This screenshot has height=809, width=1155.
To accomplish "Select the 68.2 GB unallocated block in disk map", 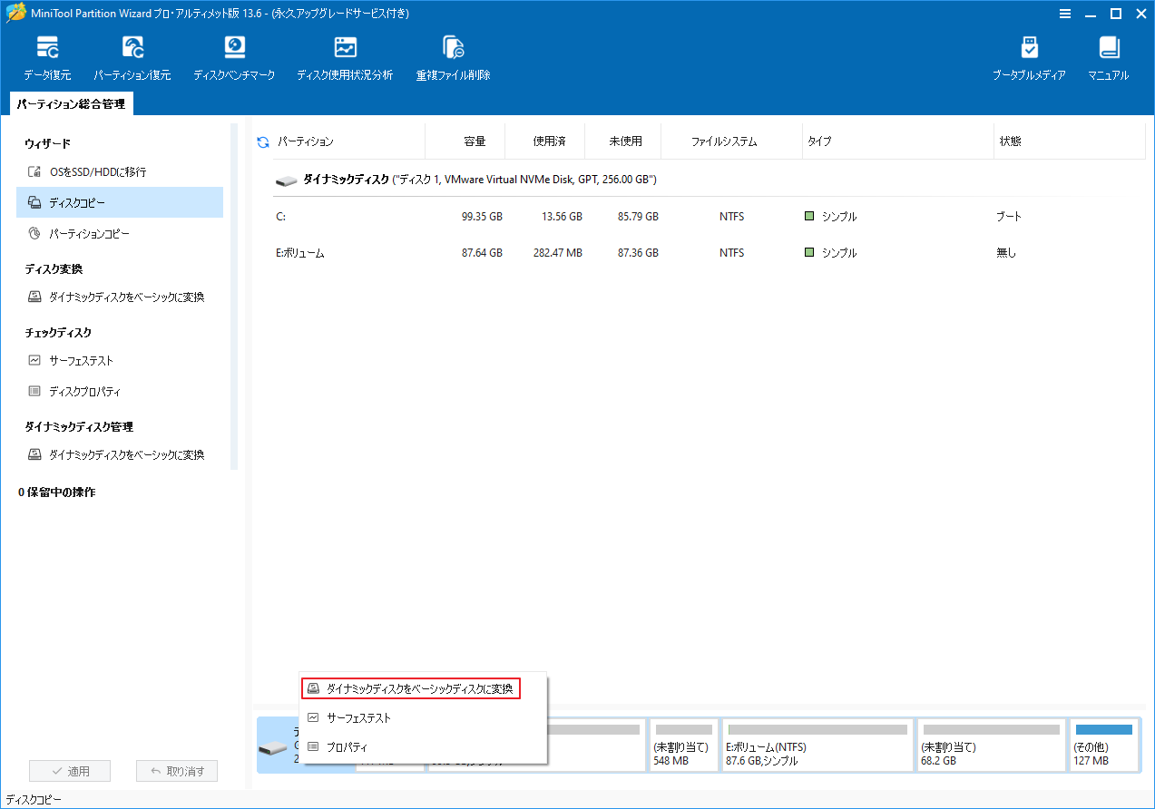I will 991,745.
